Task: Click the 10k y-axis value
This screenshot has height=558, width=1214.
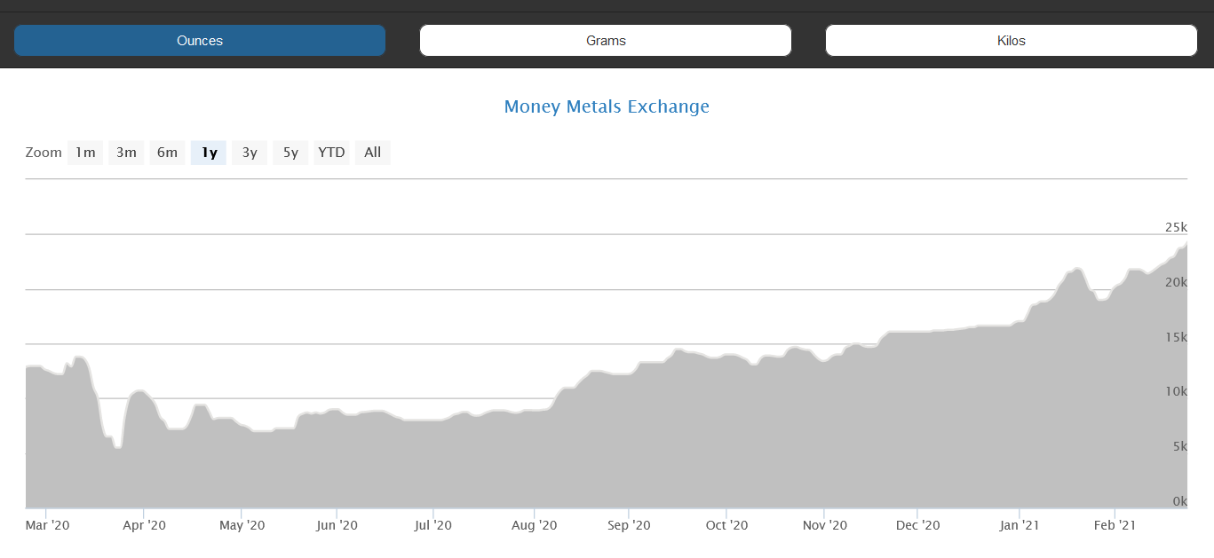Action: click(1176, 391)
